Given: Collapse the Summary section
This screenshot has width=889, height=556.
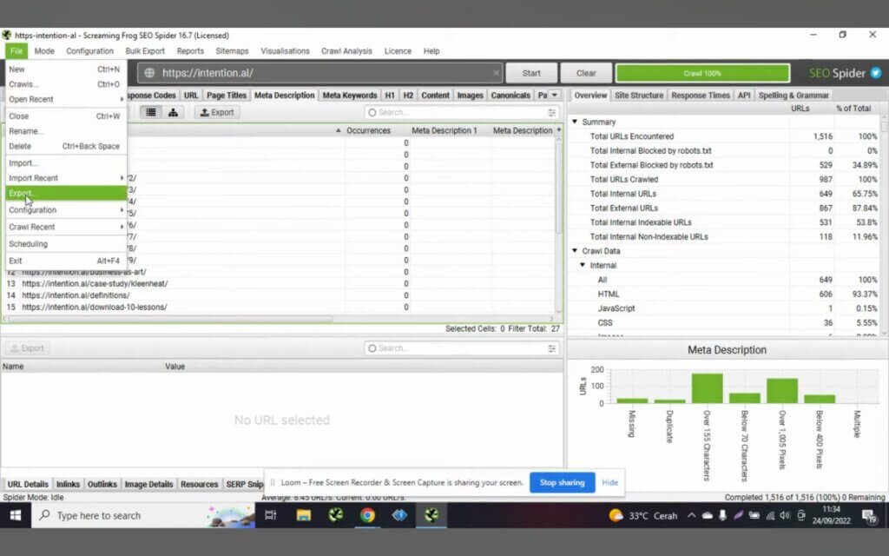Looking at the screenshot, I should (575, 122).
